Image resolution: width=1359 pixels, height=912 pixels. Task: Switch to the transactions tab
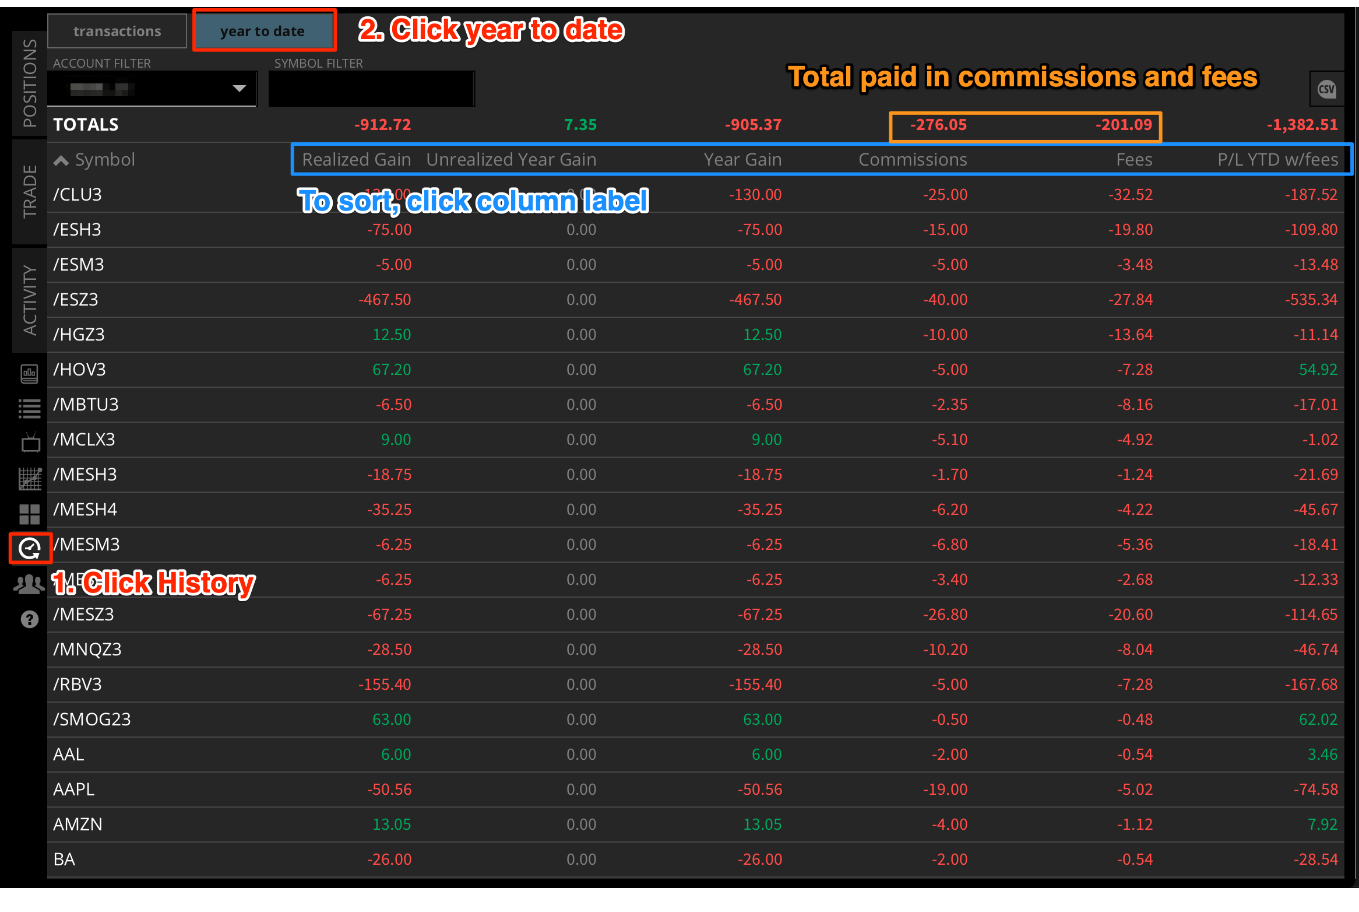point(117,30)
